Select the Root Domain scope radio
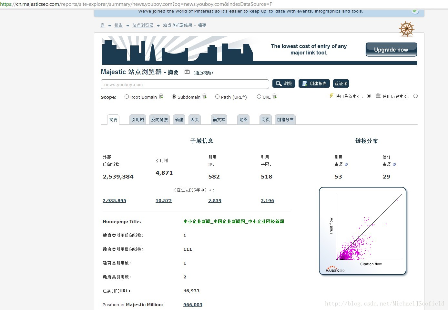This screenshot has height=310, width=448. click(x=127, y=97)
